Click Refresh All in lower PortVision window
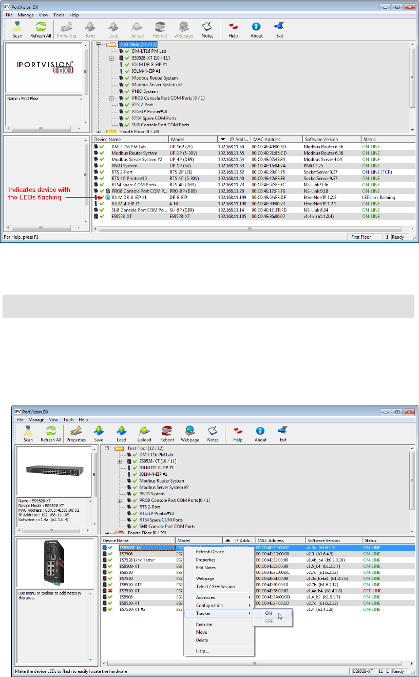This screenshot has width=419, height=677. coord(51,431)
